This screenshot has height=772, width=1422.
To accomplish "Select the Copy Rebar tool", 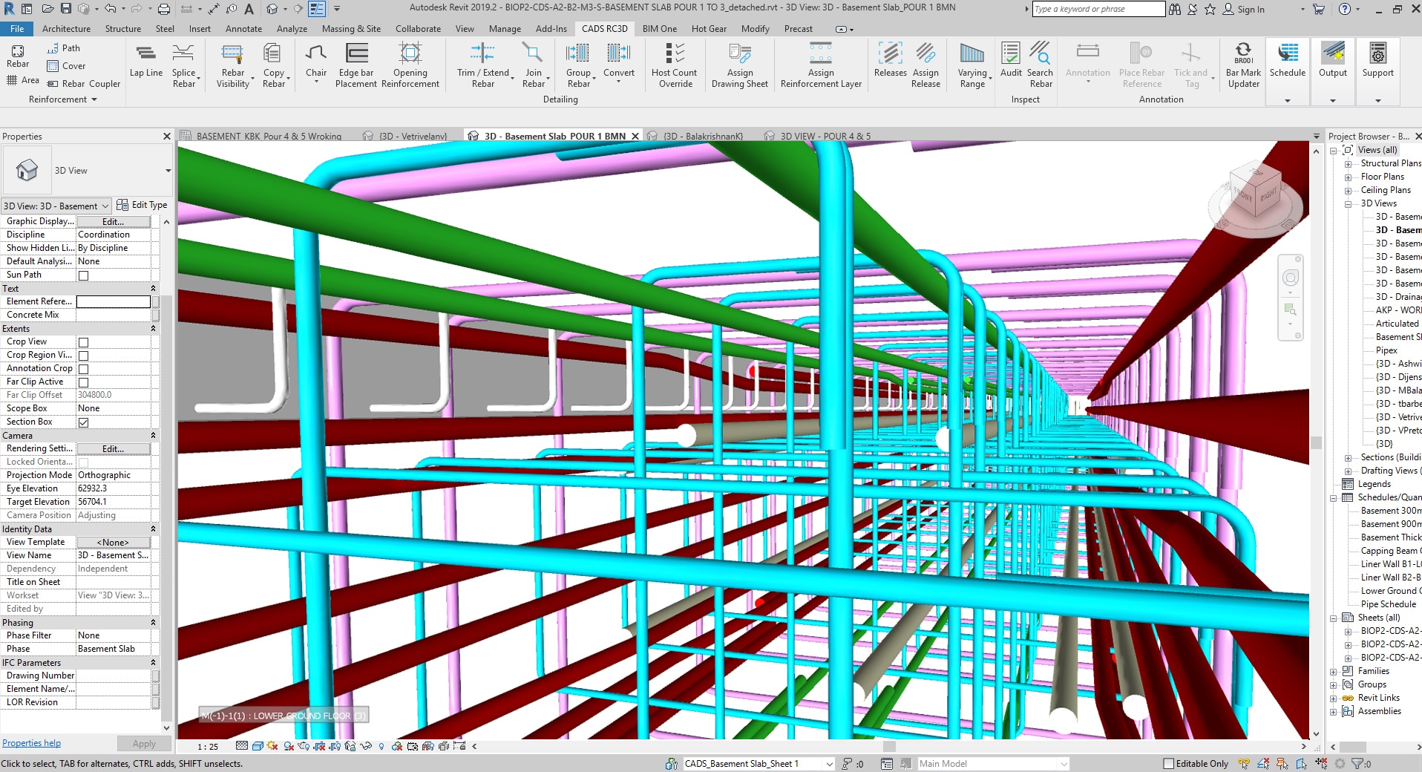I will tap(273, 65).
